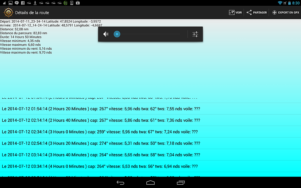Open the Play Store bag notification
The height and width of the screenshot is (188, 301).
click(78, 3)
